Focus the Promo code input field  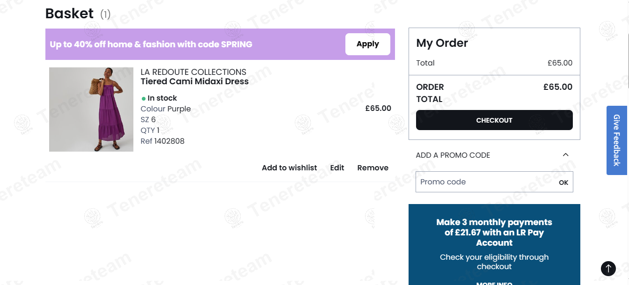click(485, 182)
